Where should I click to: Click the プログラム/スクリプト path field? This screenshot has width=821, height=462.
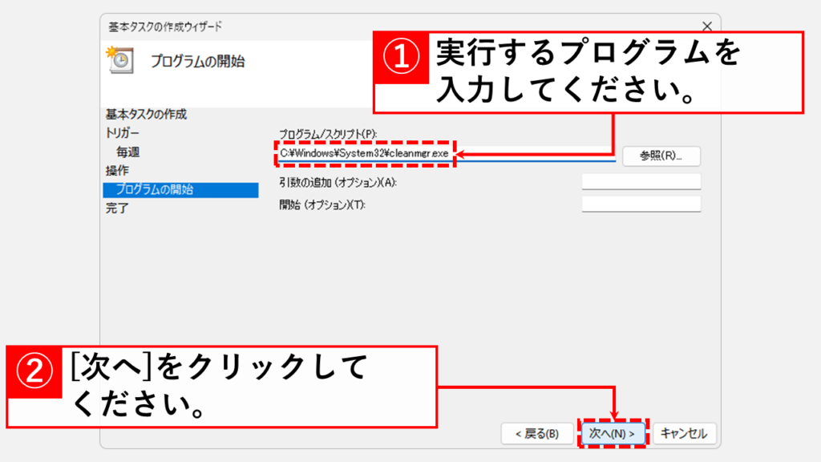pyautogui.click(x=446, y=153)
